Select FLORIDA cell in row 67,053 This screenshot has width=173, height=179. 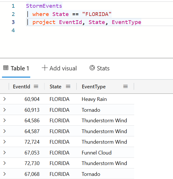[59, 152]
